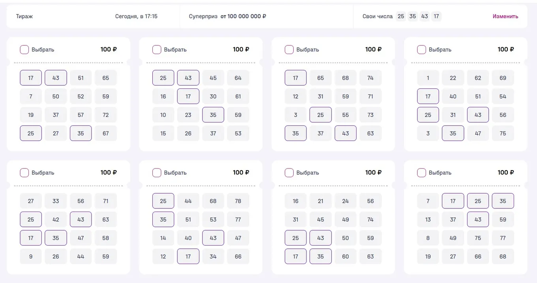Pick number 22 on the ticket

453,78
